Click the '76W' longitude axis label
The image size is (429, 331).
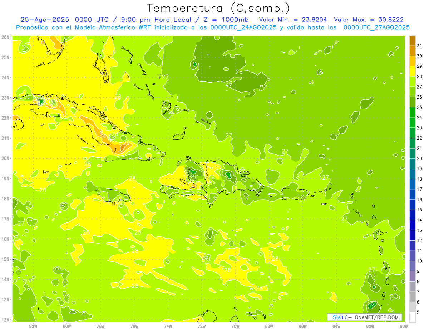[x=134, y=326]
